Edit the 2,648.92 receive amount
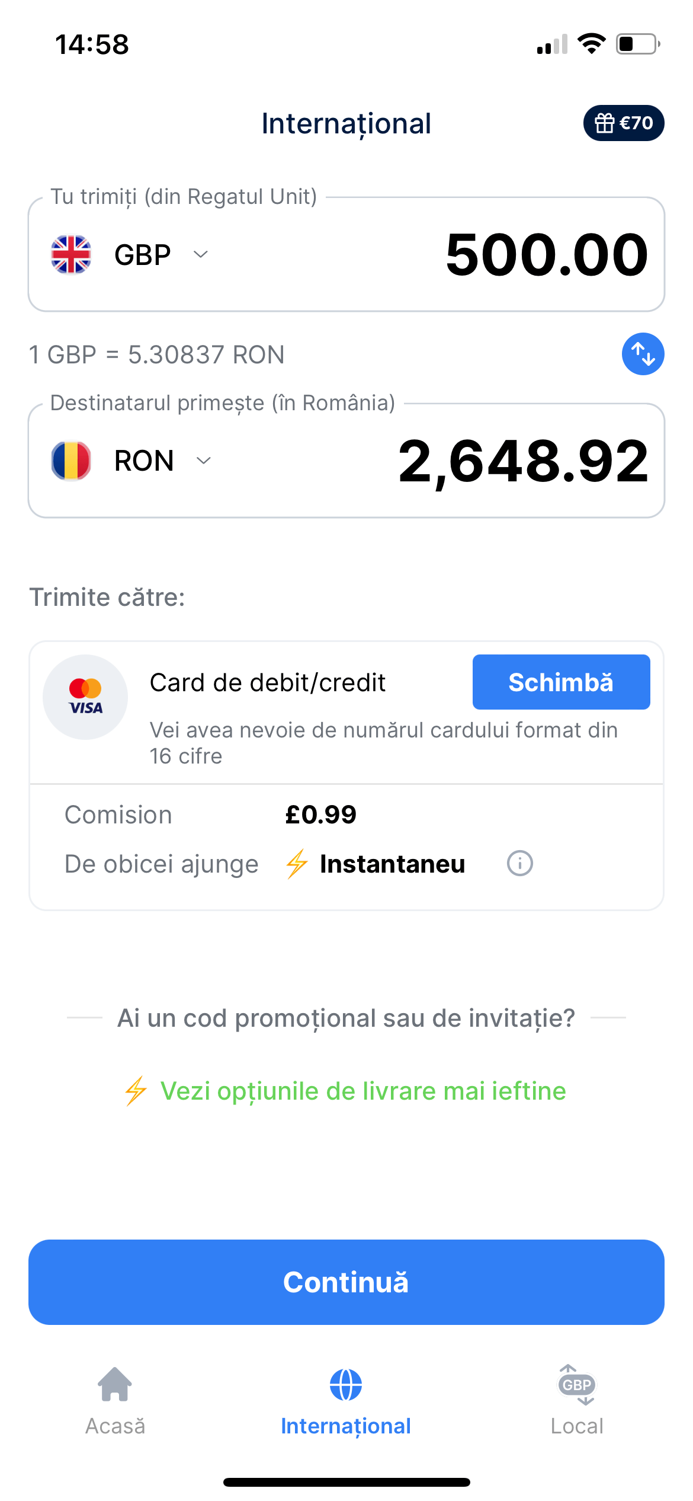Image resolution: width=693 pixels, height=1501 pixels. coord(524,461)
